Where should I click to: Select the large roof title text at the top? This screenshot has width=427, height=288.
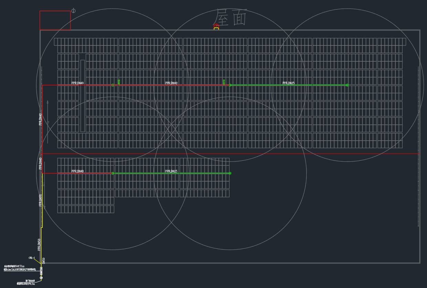(x=231, y=18)
